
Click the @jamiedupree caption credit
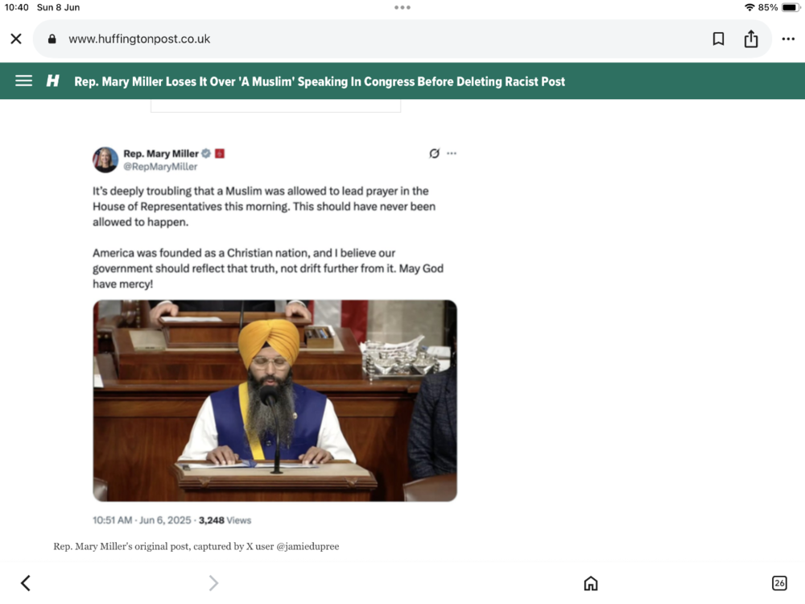[x=308, y=547]
